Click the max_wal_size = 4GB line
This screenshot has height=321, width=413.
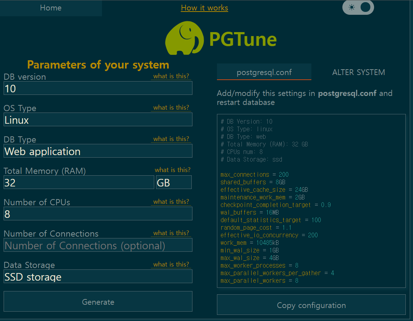pos(250,258)
